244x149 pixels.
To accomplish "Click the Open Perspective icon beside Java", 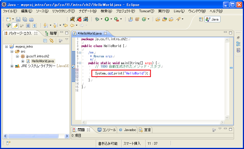I will pyautogui.click(x=201, y=19).
